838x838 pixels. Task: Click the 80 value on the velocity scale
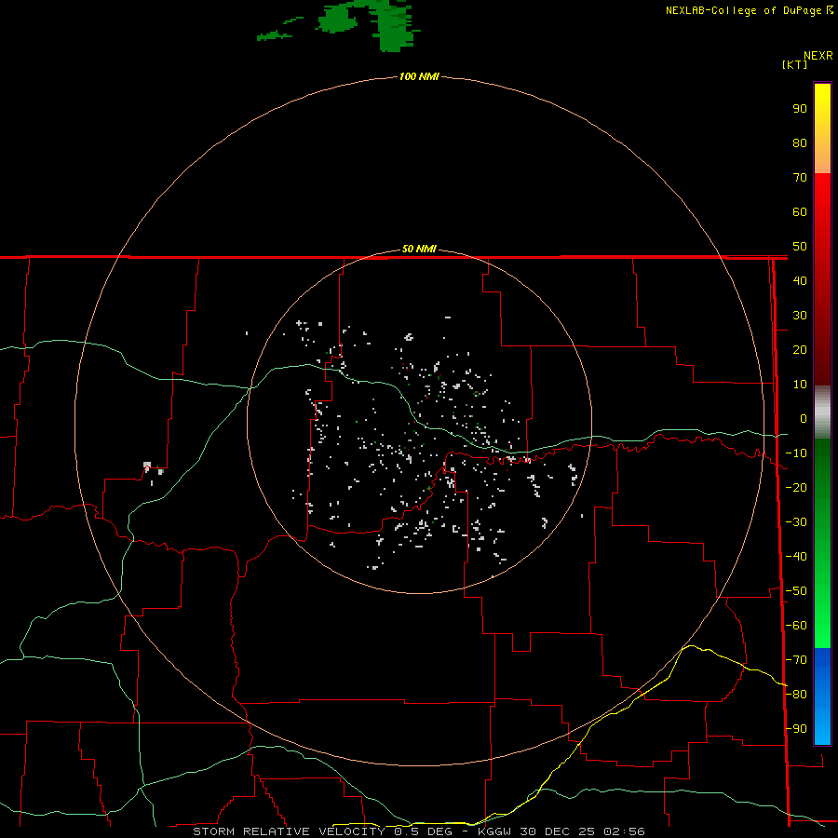[x=800, y=142]
